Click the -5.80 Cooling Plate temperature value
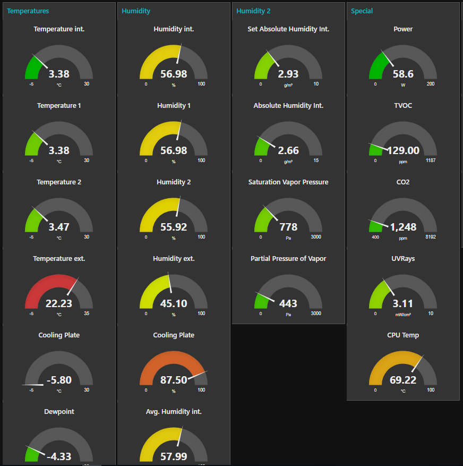This screenshot has width=463, height=466. point(59,380)
